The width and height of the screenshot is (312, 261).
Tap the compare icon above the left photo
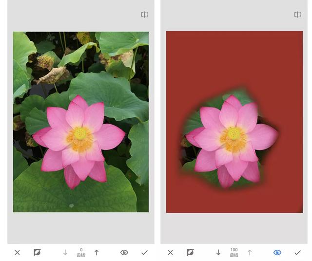tap(144, 15)
